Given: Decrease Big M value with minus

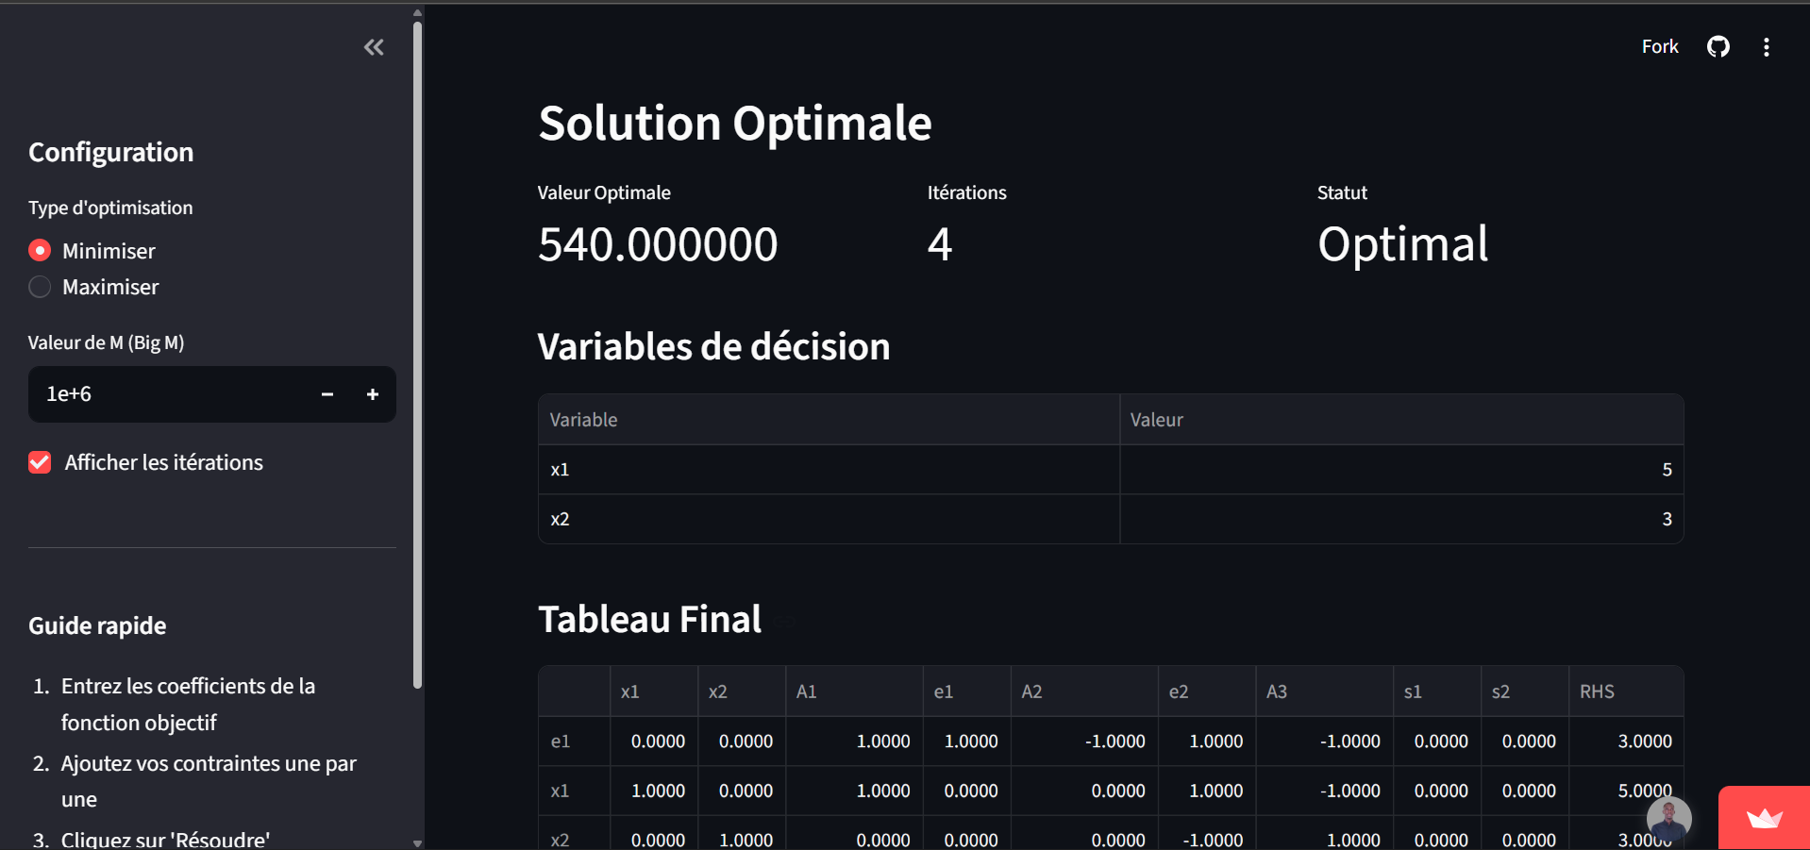Looking at the screenshot, I should 327,394.
